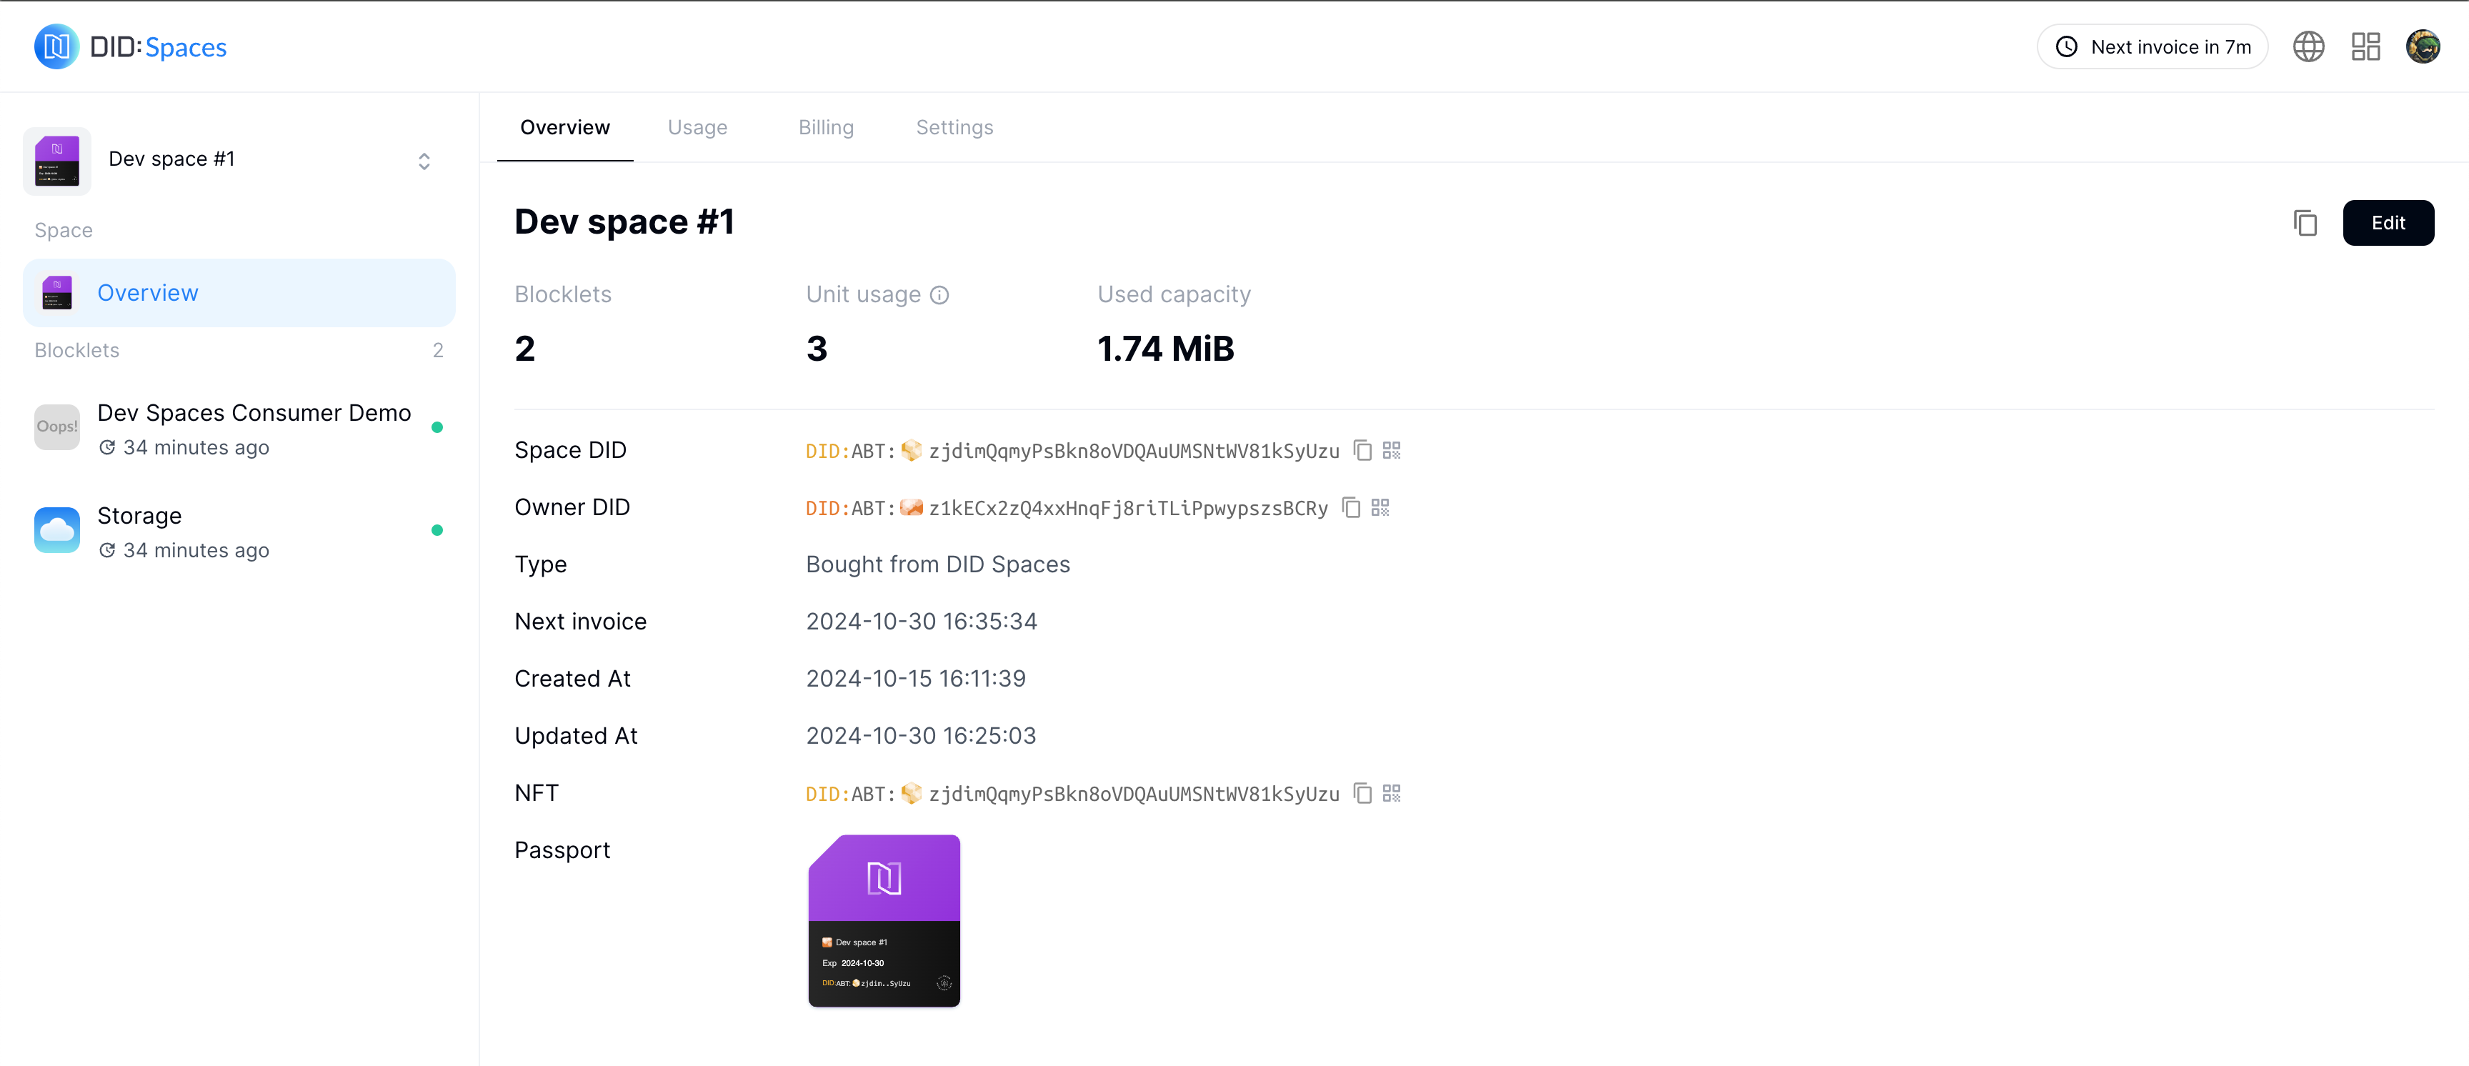
Task: Open the user avatar menu
Action: coord(2423,47)
